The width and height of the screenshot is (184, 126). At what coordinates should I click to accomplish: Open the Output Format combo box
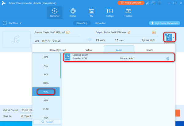click(x=26, y=110)
